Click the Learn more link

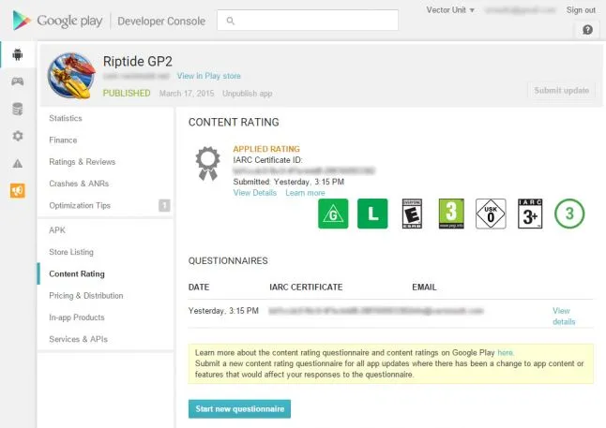click(x=305, y=193)
